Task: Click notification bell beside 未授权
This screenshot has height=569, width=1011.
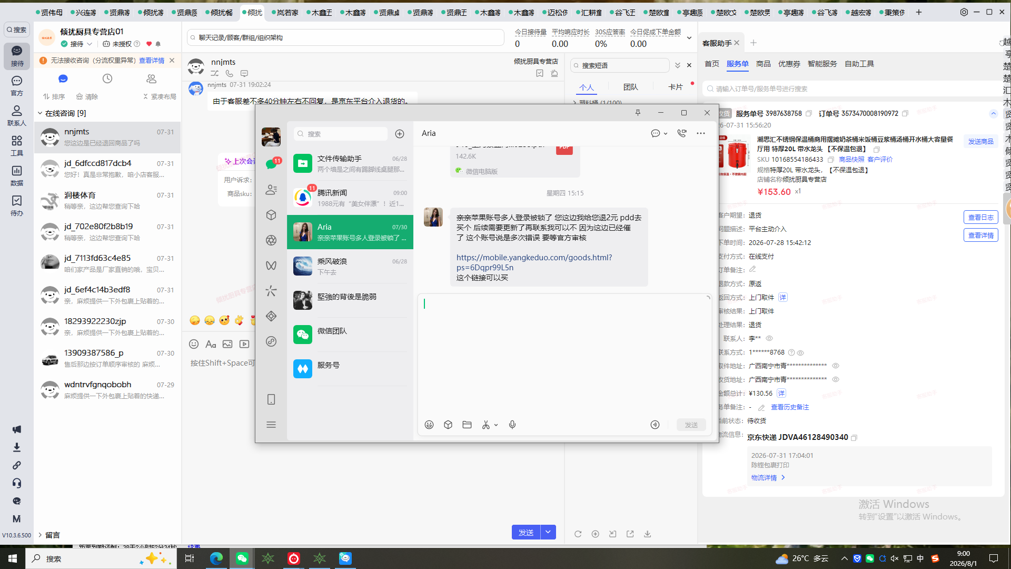Action: (x=158, y=44)
